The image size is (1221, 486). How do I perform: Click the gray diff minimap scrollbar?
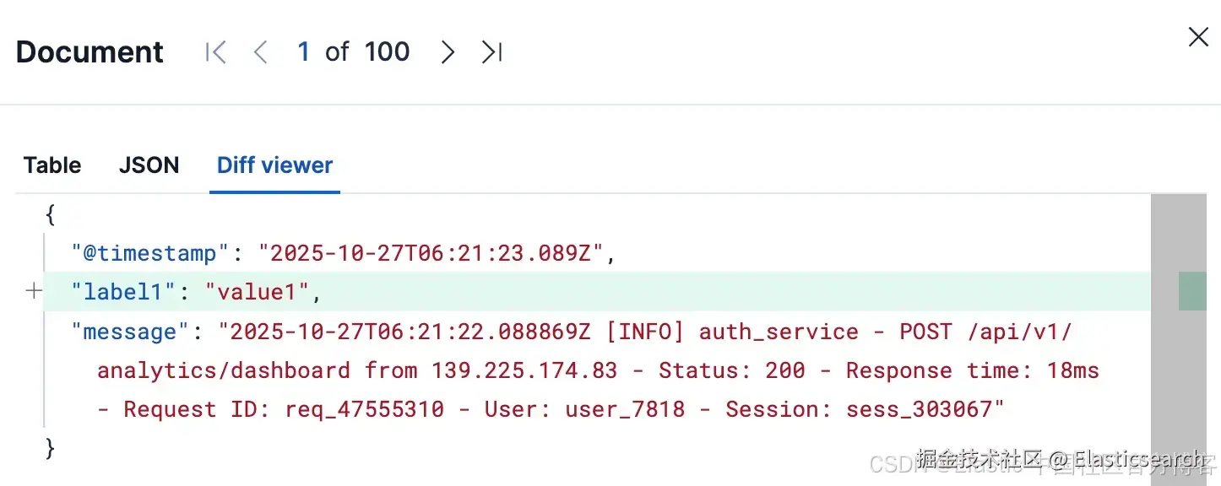pyautogui.click(x=1178, y=380)
